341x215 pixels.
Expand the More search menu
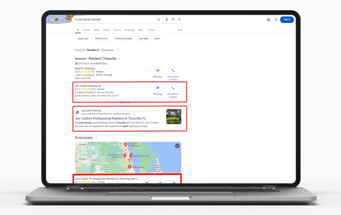coord(151,30)
